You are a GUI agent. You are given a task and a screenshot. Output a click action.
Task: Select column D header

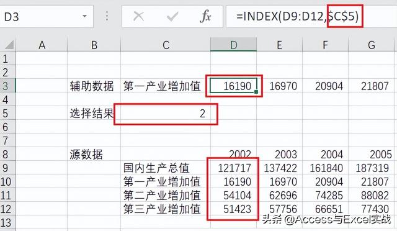233,45
